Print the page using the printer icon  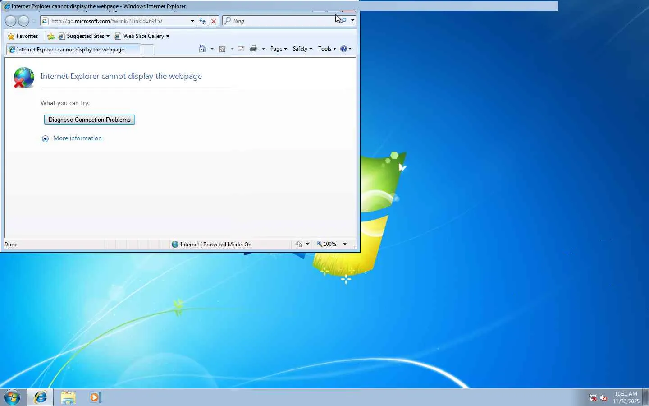(254, 49)
